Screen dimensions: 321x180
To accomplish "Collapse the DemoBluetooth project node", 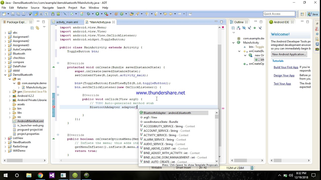I will [x=5, y=75].
